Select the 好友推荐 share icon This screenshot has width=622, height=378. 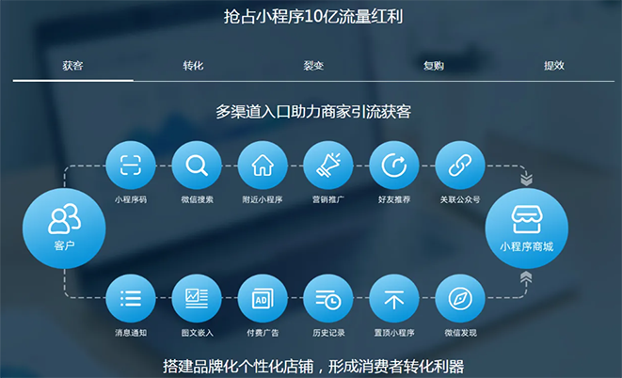[394, 166]
